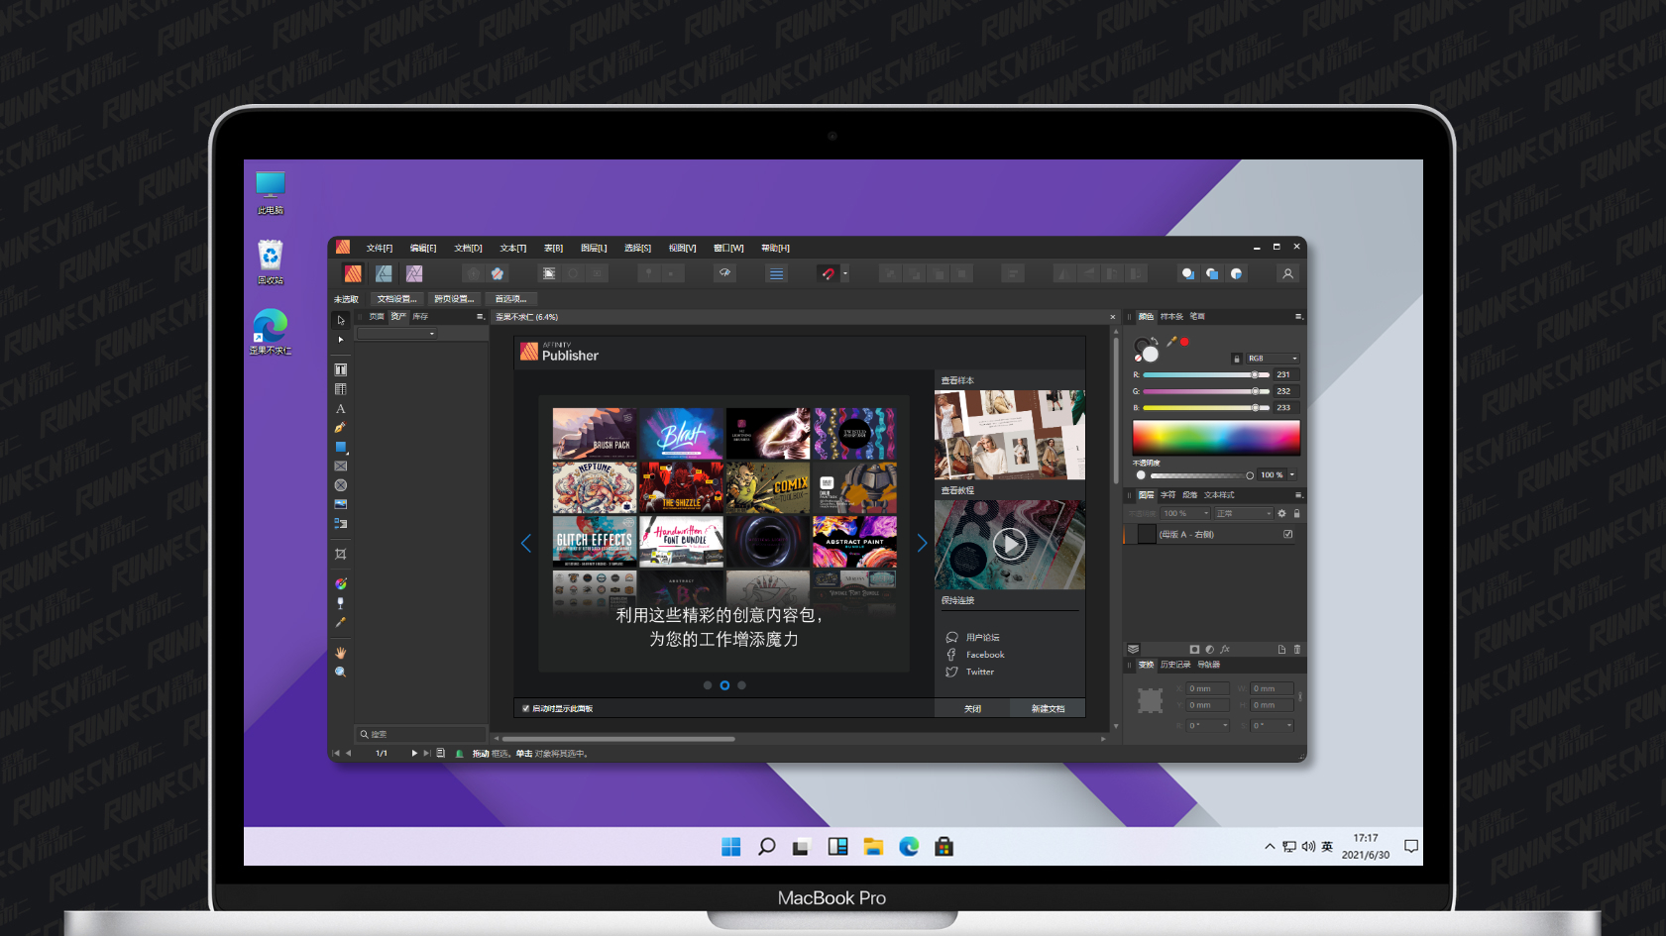1666x936 pixels.
Task: Toggle the layer lock icon
Action: click(x=1296, y=513)
